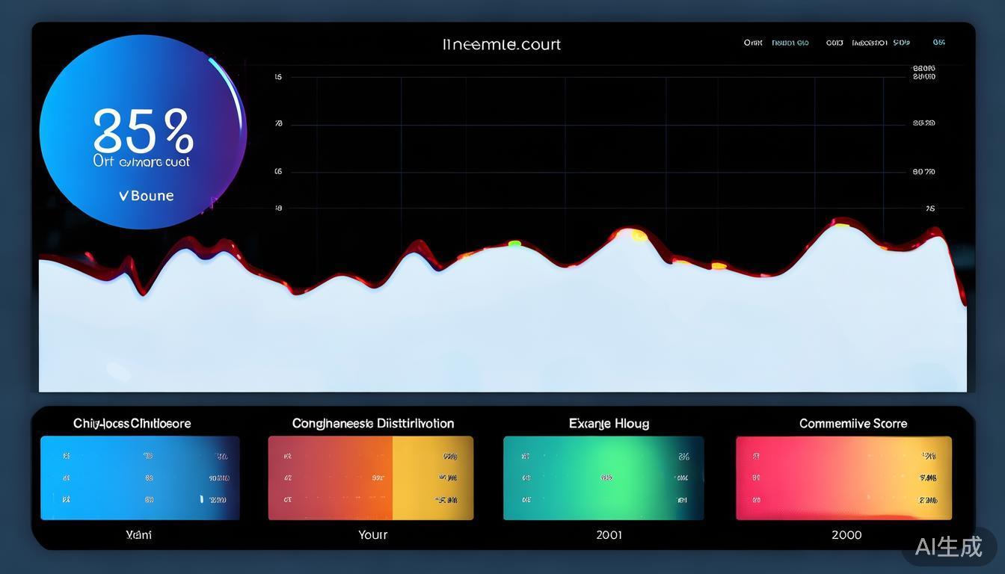Viewport: 1005px width, 574px height.
Task: Click the chart title at top center
Action: (502, 45)
